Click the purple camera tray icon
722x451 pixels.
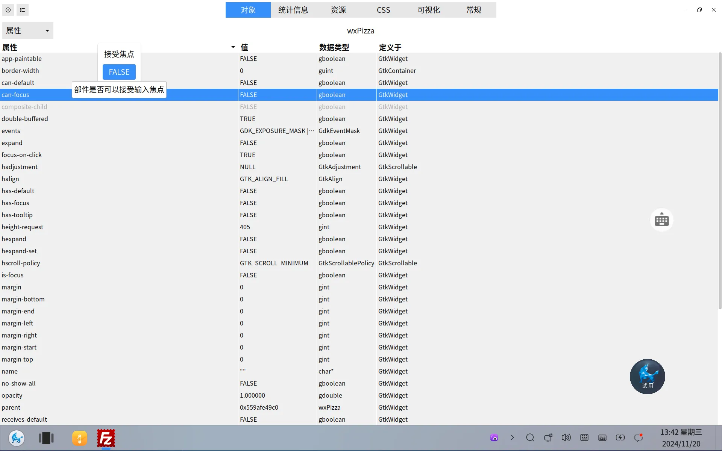pyautogui.click(x=494, y=437)
